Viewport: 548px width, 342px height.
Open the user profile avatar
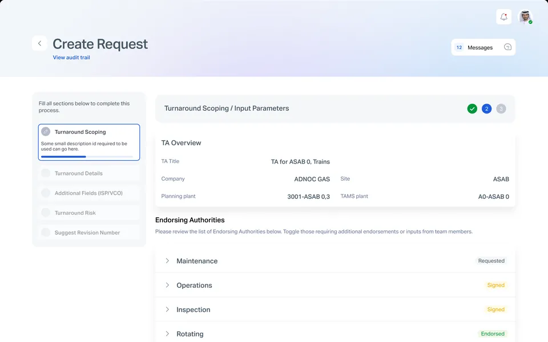(525, 17)
